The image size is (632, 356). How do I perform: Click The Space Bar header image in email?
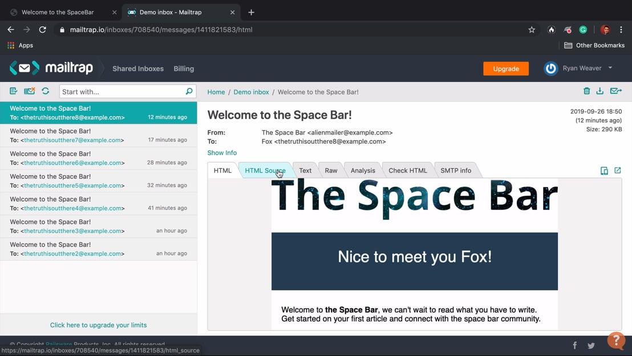coord(414,199)
